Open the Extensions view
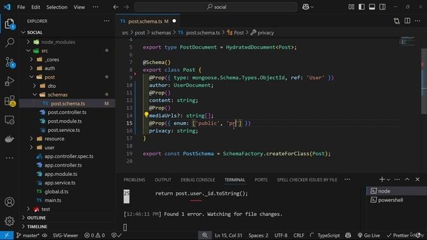The height and width of the screenshot is (240, 427). coord(9,101)
